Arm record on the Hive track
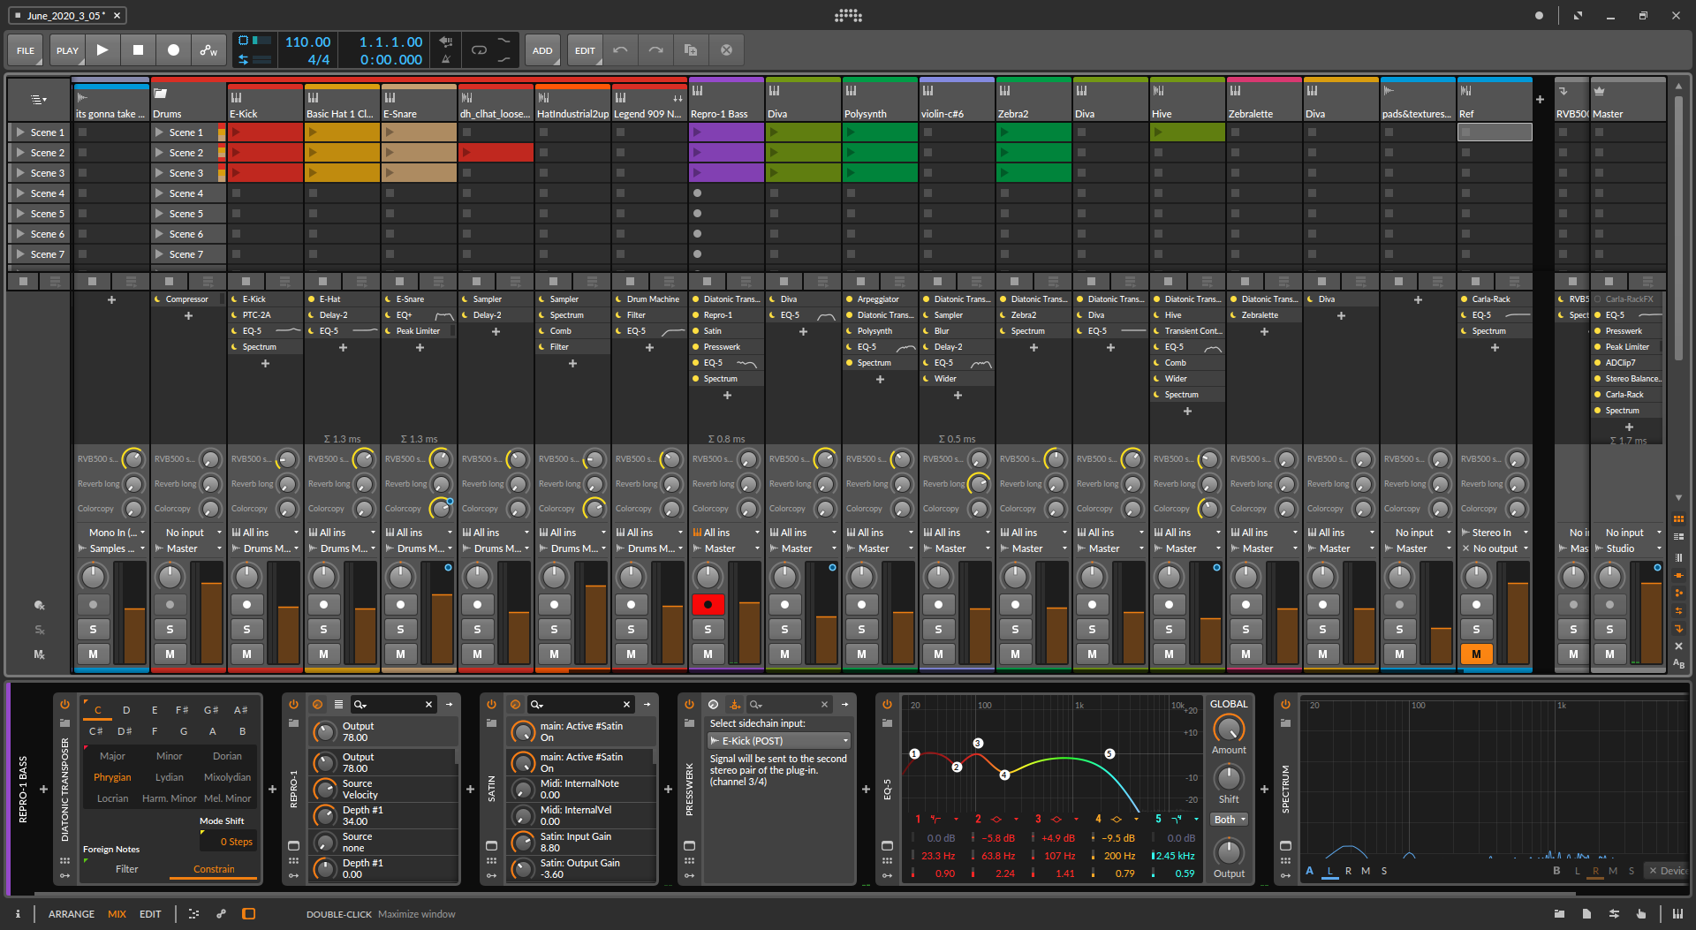This screenshot has width=1696, height=930. (1169, 604)
